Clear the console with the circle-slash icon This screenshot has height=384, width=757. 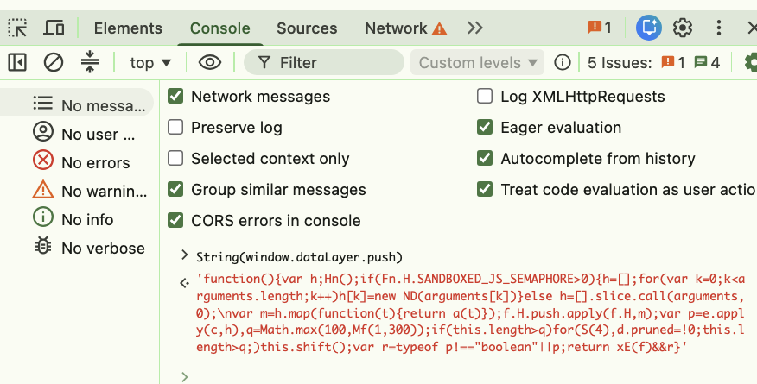(54, 62)
